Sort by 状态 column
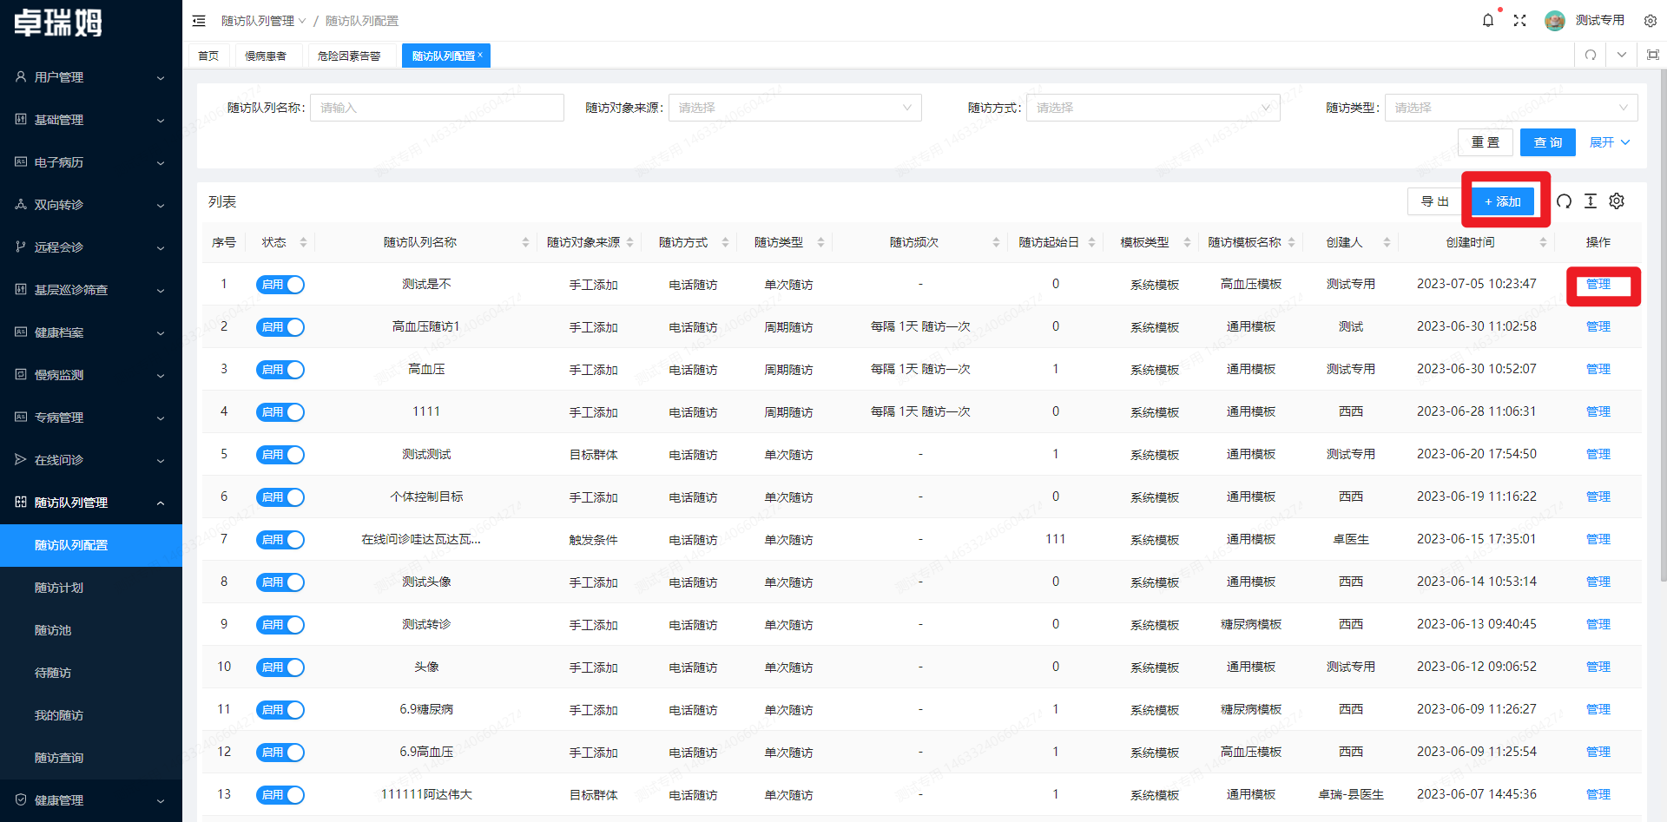 [x=303, y=242]
